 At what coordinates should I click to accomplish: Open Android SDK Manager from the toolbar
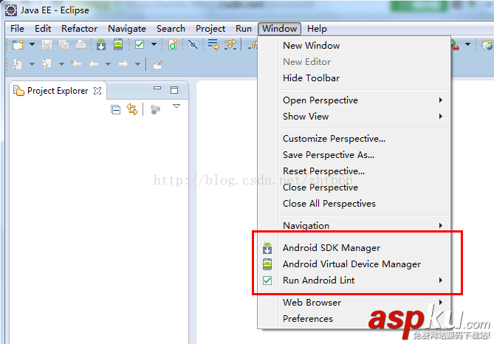click(101, 45)
